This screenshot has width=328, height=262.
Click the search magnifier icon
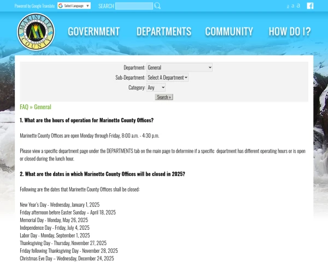(157, 6)
